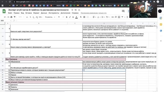Click the cell name box D20
The width and height of the screenshot is (164, 92).
tap(6, 21)
